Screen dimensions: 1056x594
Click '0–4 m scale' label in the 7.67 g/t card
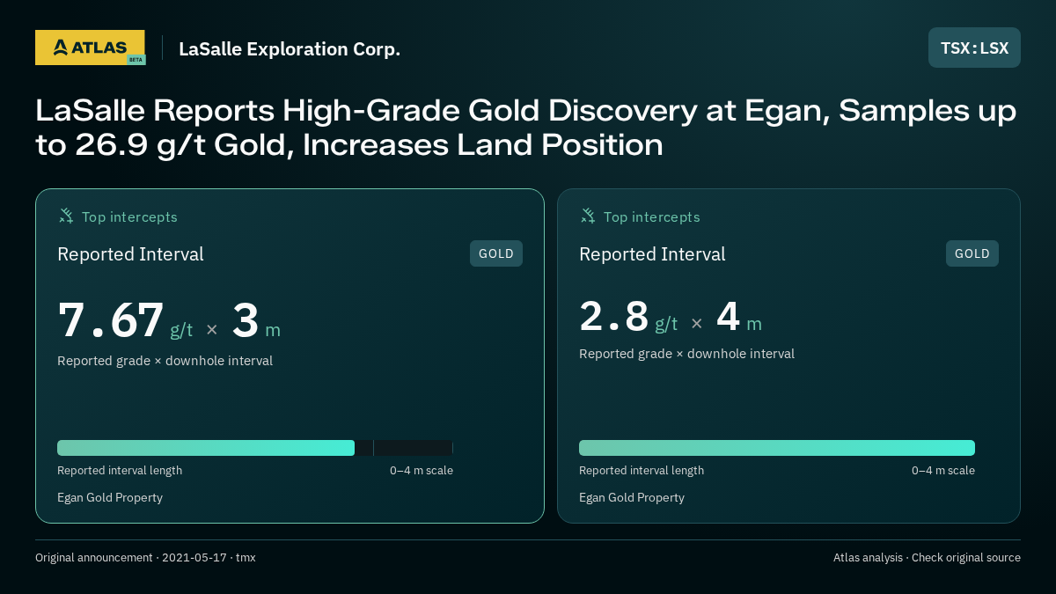[422, 471]
